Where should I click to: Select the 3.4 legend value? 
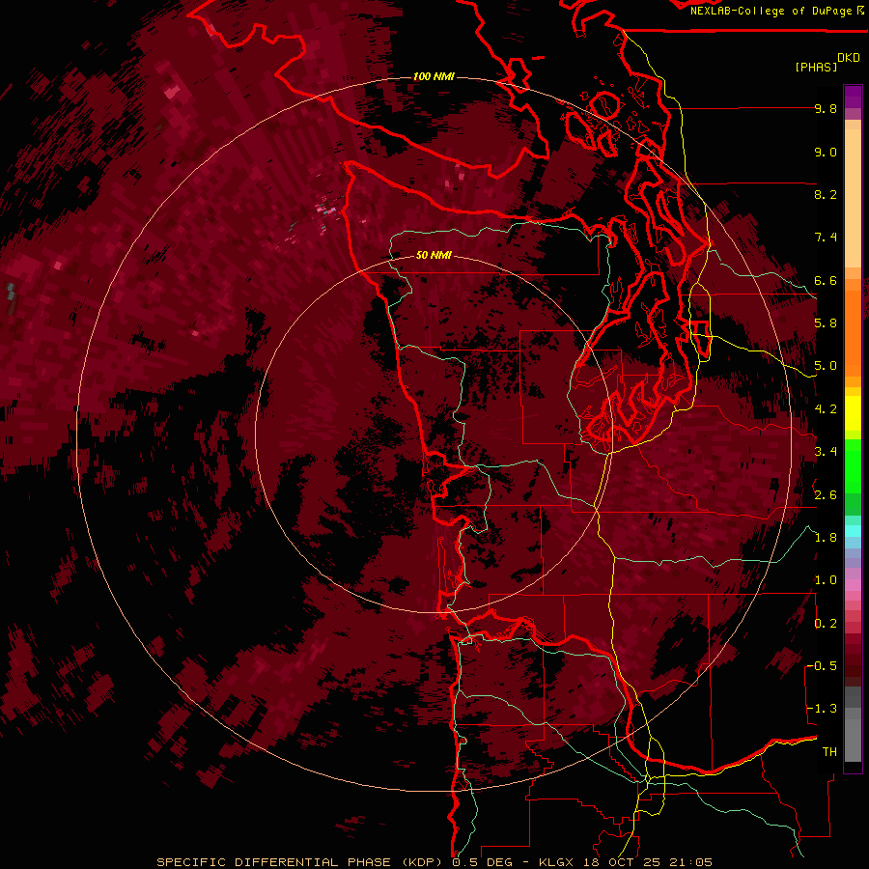coord(826,452)
